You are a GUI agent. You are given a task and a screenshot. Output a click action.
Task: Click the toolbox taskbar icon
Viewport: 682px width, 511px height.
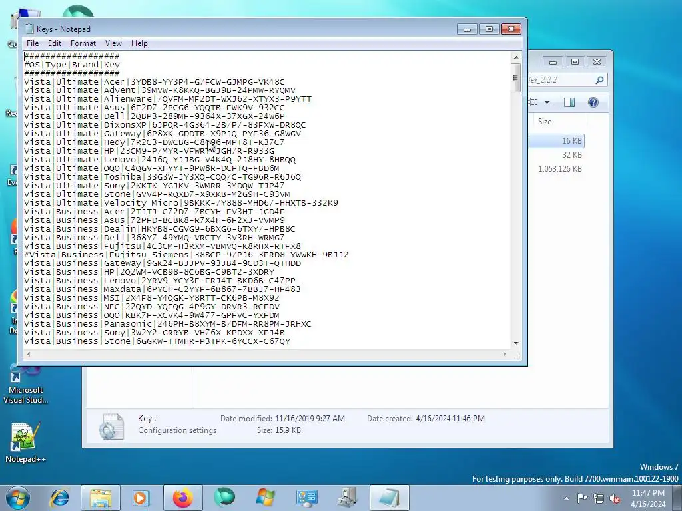tap(348, 498)
